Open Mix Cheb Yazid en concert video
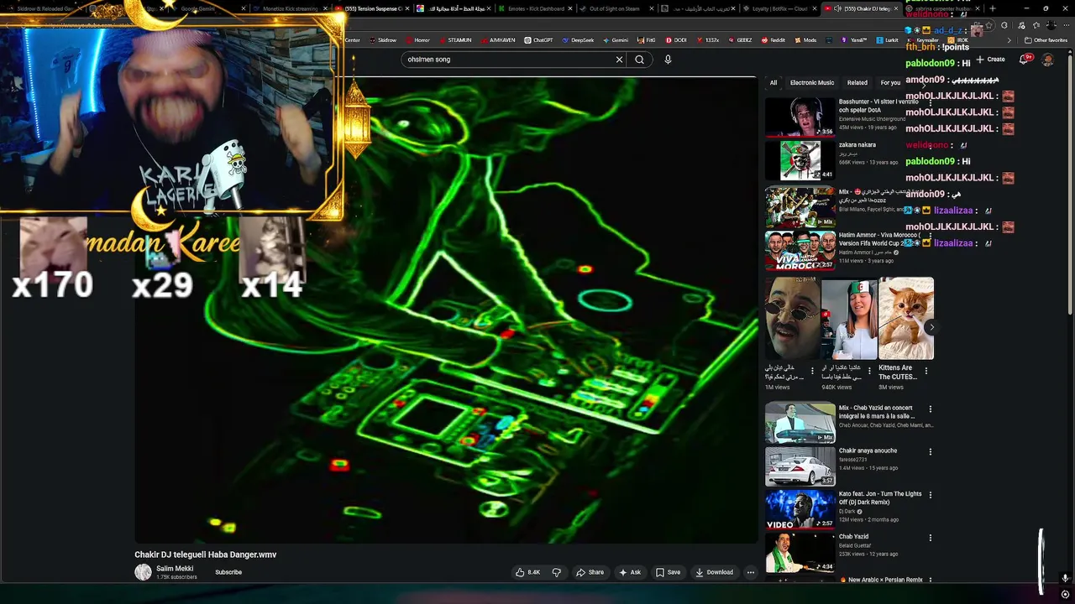Viewport: 1075px width, 604px height. point(800,423)
